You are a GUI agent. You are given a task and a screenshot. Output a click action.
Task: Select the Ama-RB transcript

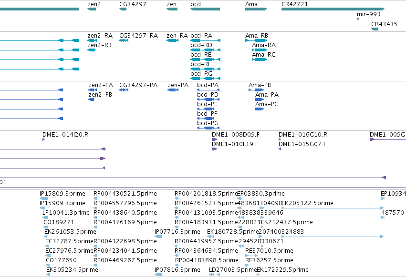(x=256, y=40)
